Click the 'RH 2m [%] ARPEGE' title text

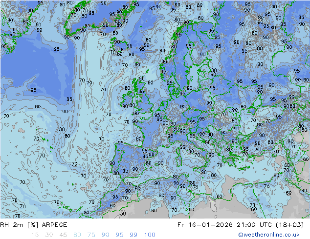(x=34, y=224)
